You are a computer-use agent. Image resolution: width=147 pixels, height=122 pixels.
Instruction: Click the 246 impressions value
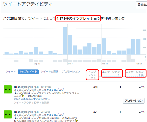coord(95,87)
